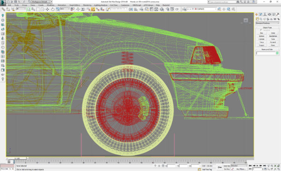Expand the Workspace Default dropdown

pos(42,1)
